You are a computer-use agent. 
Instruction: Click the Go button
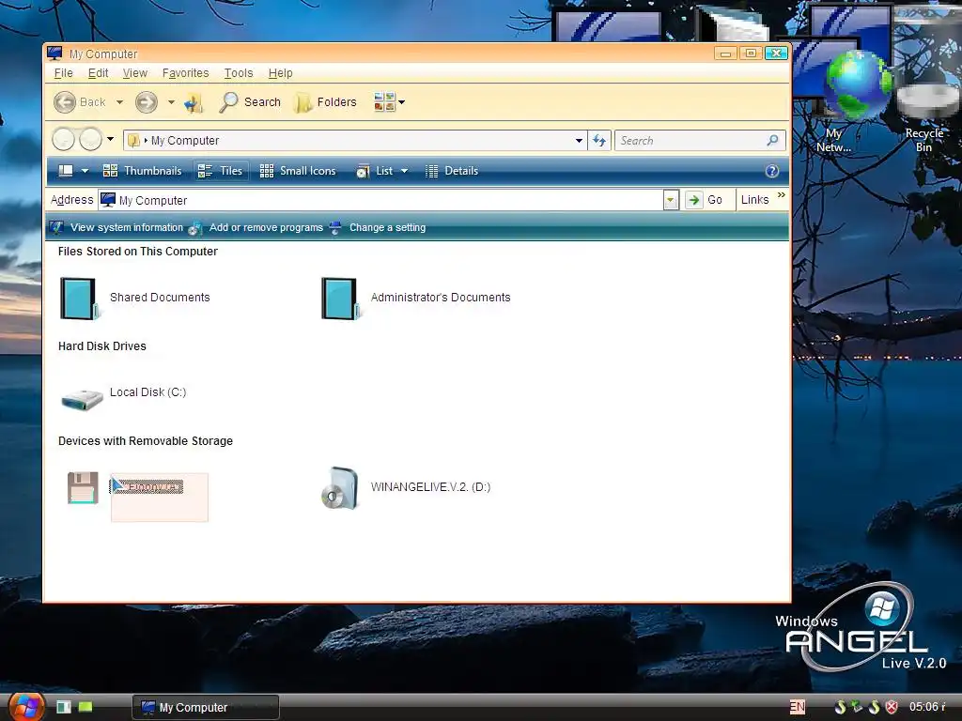pyautogui.click(x=705, y=200)
